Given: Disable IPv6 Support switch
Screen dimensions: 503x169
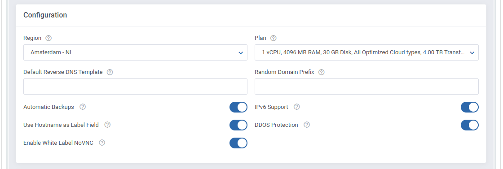Looking at the screenshot, I should pyautogui.click(x=470, y=107).
